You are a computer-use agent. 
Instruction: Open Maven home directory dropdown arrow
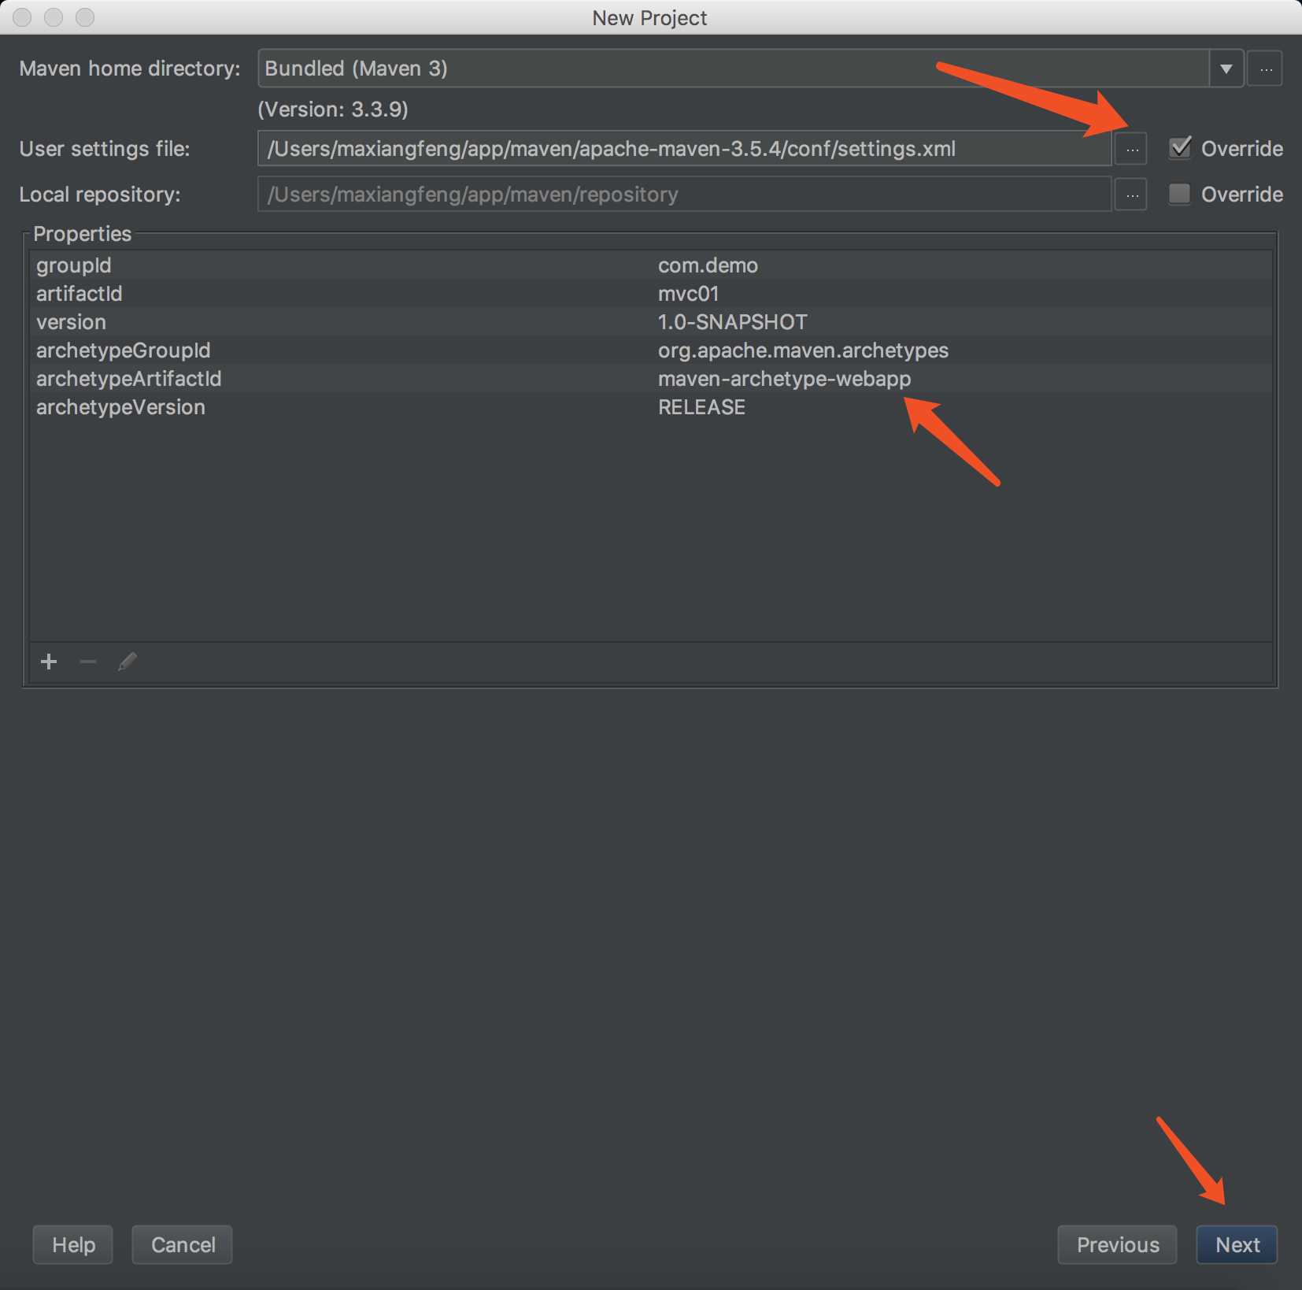1226,69
